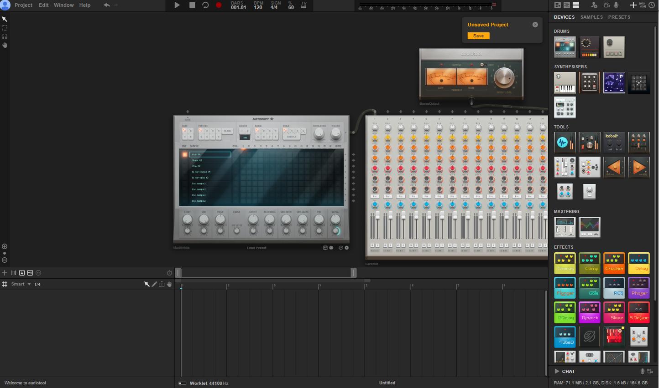Select the Hand tool in the left toolbar
Viewport: 659px width, 388px height.
(x=5, y=45)
